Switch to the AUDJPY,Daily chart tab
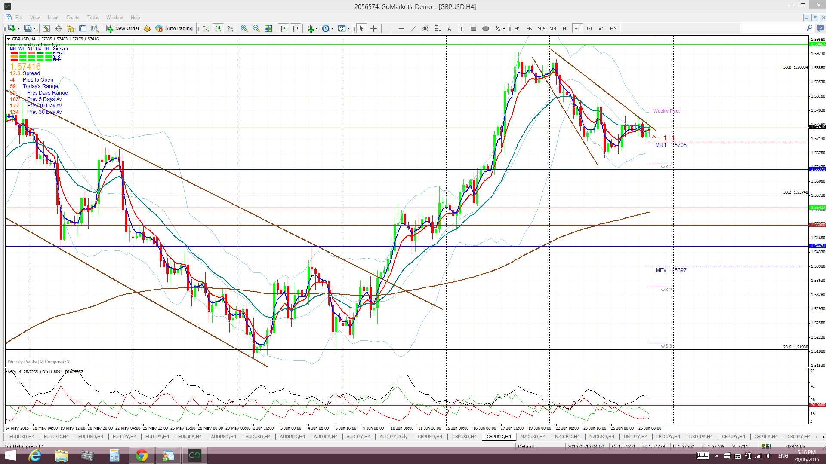 click(x=393, y=437)
